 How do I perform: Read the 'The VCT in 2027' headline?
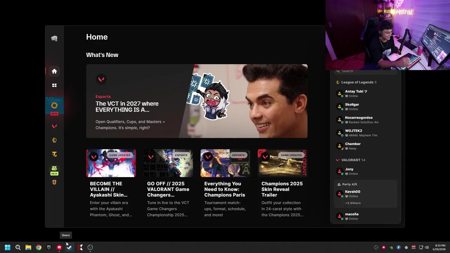click(127, 106)
